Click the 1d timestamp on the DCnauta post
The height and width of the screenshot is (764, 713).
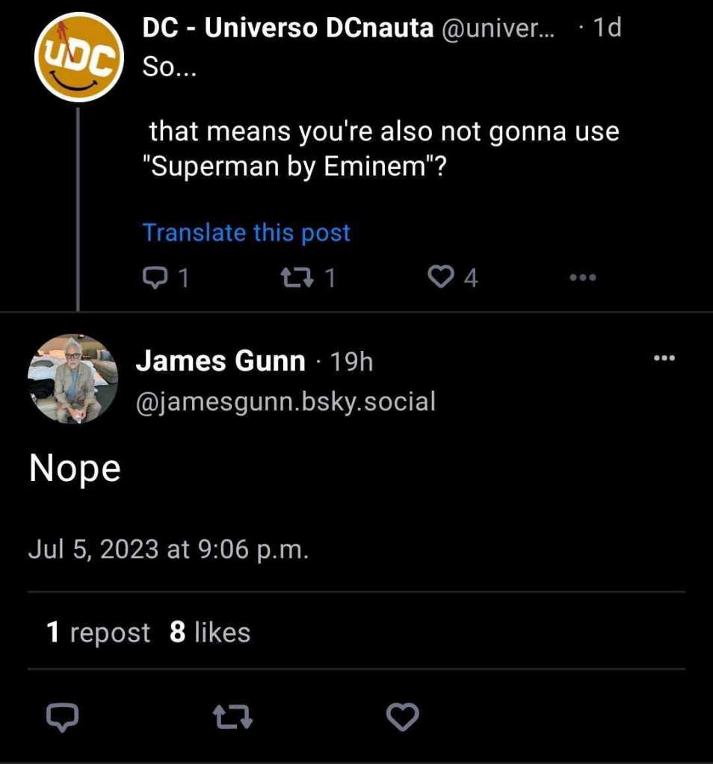605,28
